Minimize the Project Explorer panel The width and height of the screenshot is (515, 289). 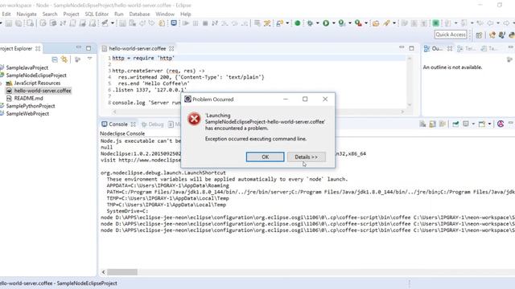79,48
